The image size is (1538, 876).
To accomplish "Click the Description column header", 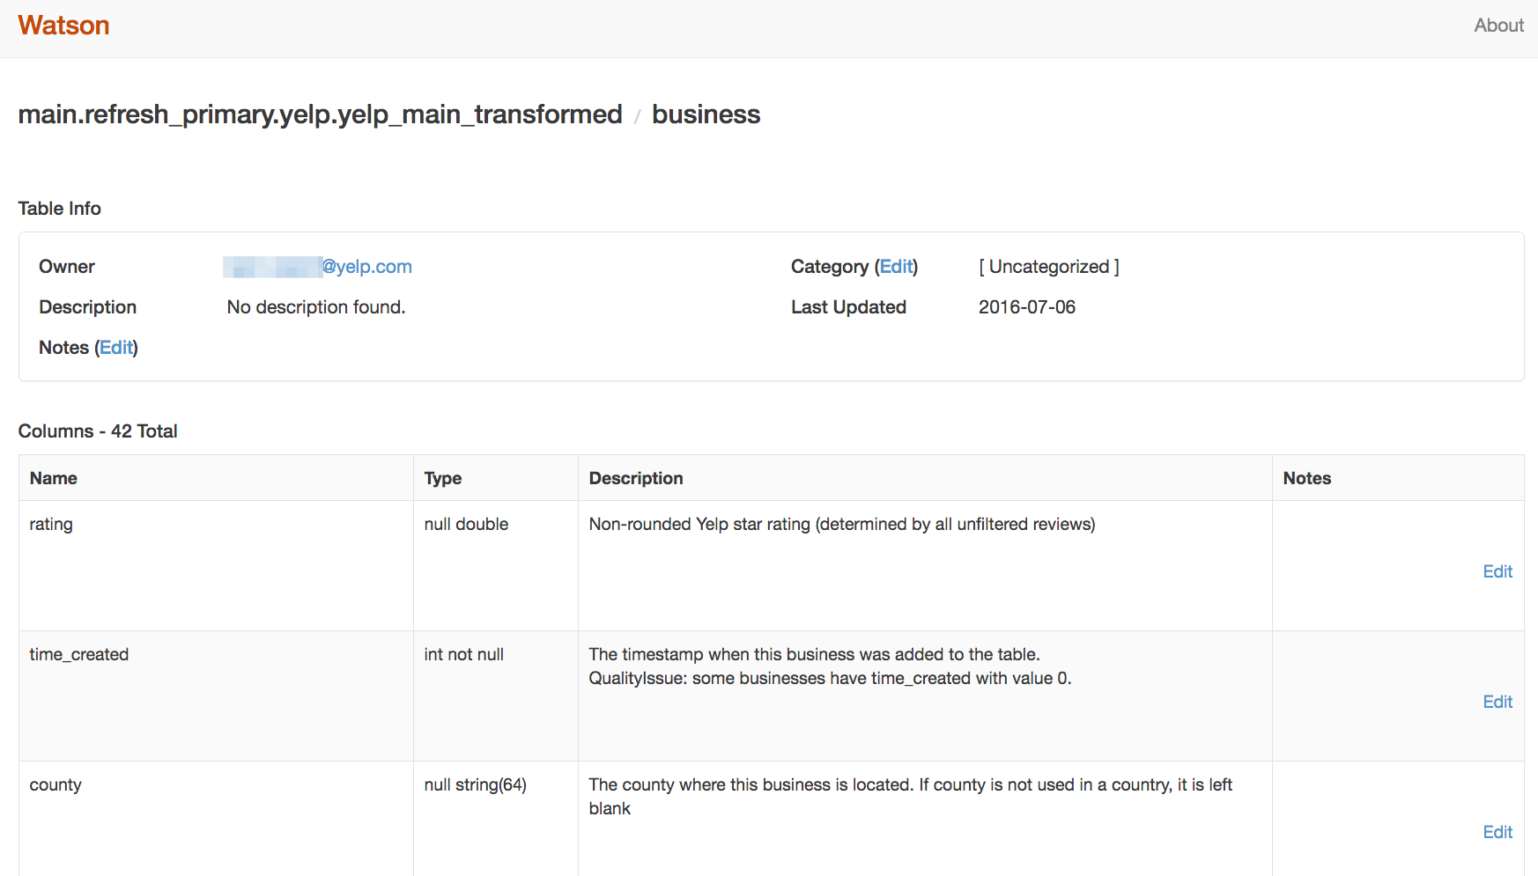I will pyautogui.click(x=636, y=478).
